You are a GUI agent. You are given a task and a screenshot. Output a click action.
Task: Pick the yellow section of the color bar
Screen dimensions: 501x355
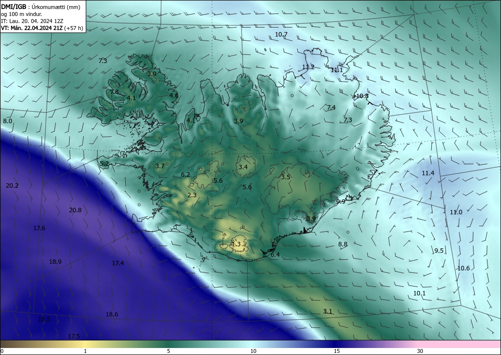(86, 344)
